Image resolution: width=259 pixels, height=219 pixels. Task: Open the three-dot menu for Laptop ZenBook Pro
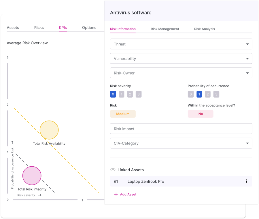pyautogui.click(x=246, y=181)
